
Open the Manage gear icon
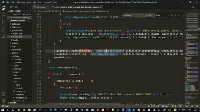3,101
